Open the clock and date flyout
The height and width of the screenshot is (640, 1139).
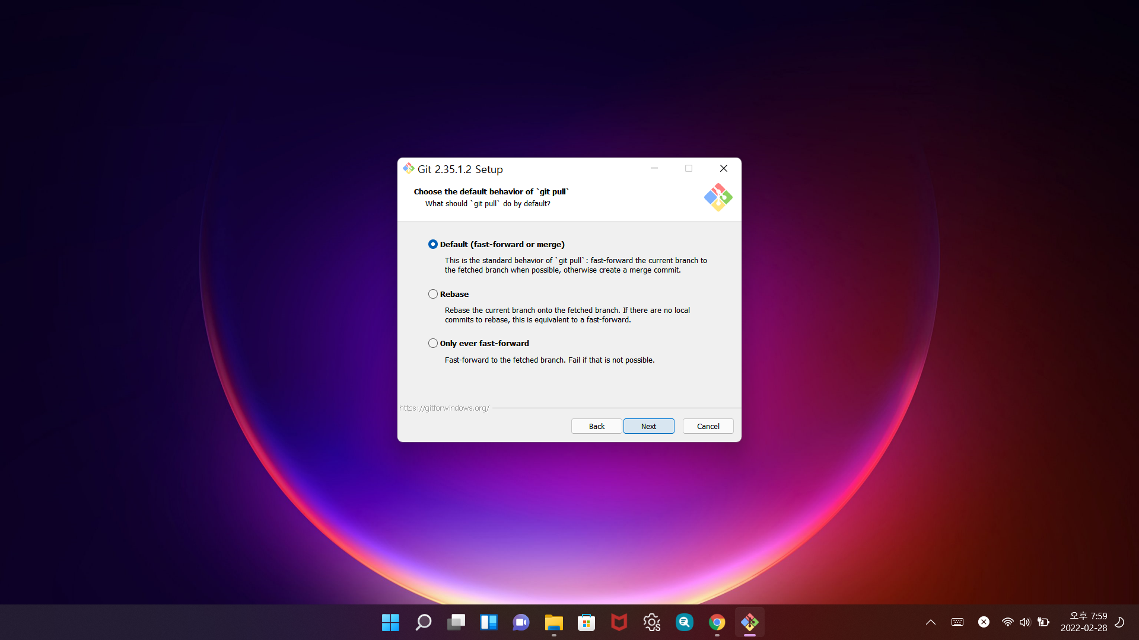pos(1083,622)
